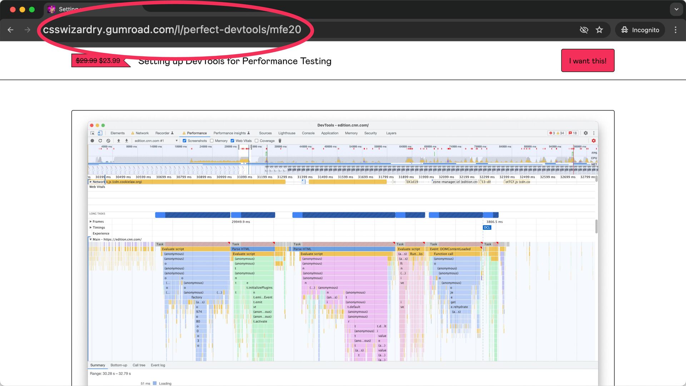
Task: Click the k.js cdn.cookielaw.org network bar
Action: [195, 182]
